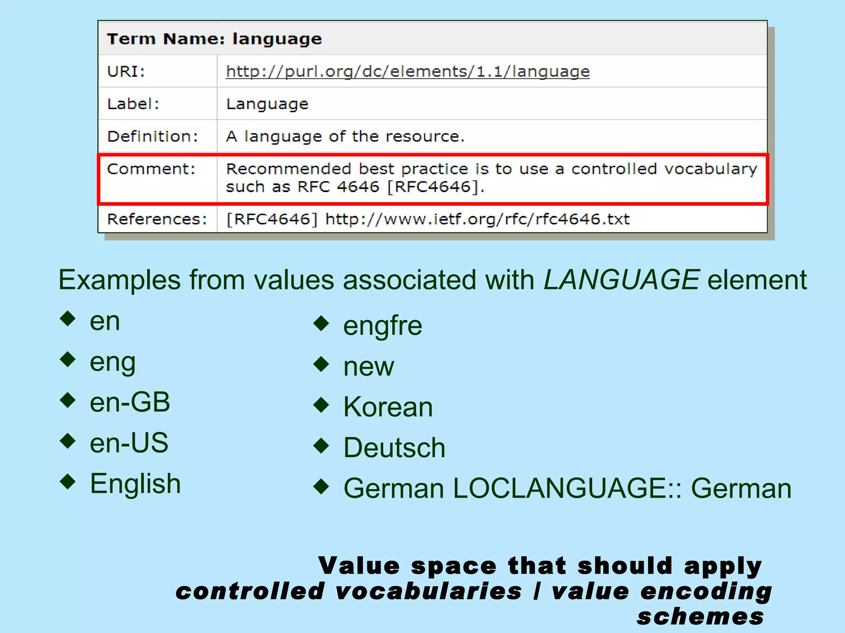845x633 pixels.
Task: Click 'A language of the resource.' text
Action: (345, 137)
